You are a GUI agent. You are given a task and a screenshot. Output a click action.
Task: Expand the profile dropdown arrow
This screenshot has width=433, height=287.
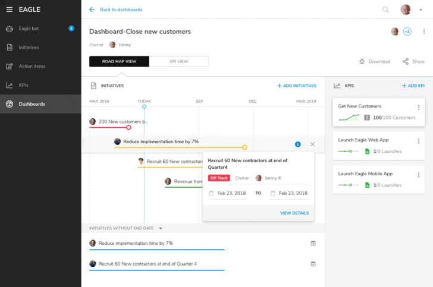click(421, 10)
